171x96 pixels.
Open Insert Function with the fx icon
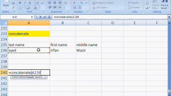(49, 17)
